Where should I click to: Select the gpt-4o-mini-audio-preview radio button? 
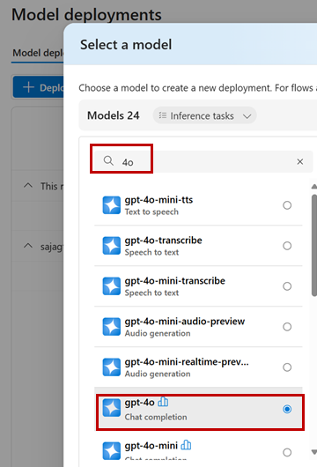click(287, 327)
